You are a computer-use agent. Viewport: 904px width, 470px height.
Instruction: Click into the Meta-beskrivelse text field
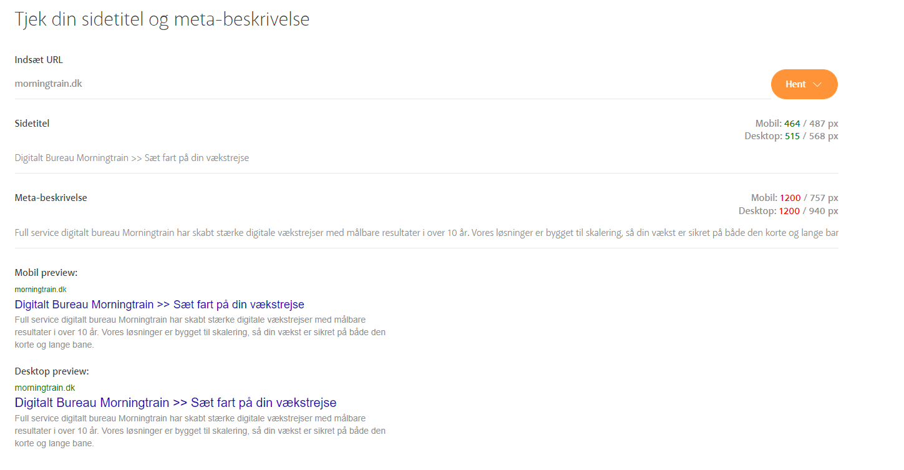click(426, 233)
